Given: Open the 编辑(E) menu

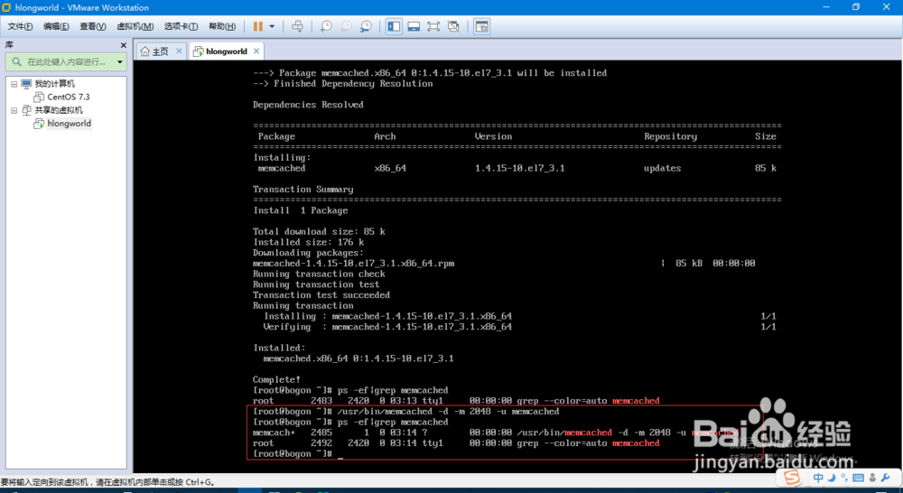Looking at the screenshot, I should [x=56, y=26].
